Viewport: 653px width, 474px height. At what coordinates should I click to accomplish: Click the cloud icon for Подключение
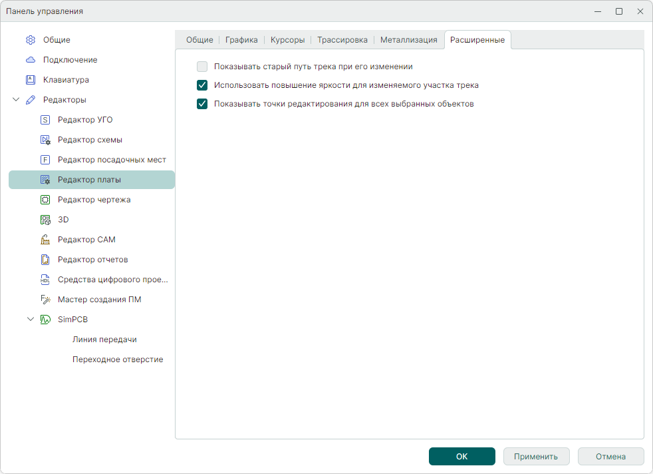point(31,60)
